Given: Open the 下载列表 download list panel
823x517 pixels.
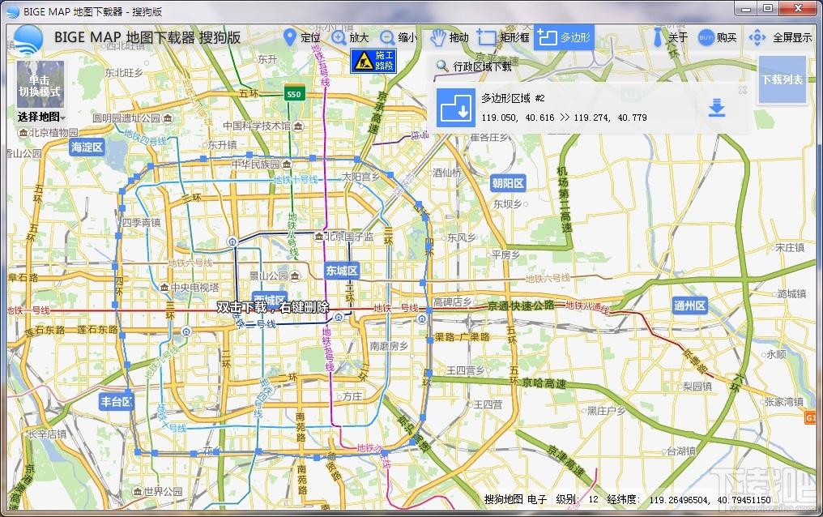Looking at the screenshot, I should 782,79.
